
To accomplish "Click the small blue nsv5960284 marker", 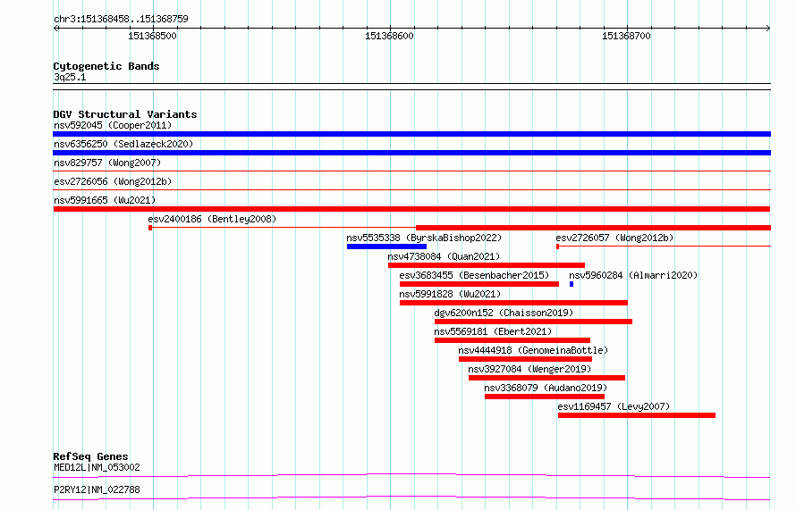I will point(572,284).
